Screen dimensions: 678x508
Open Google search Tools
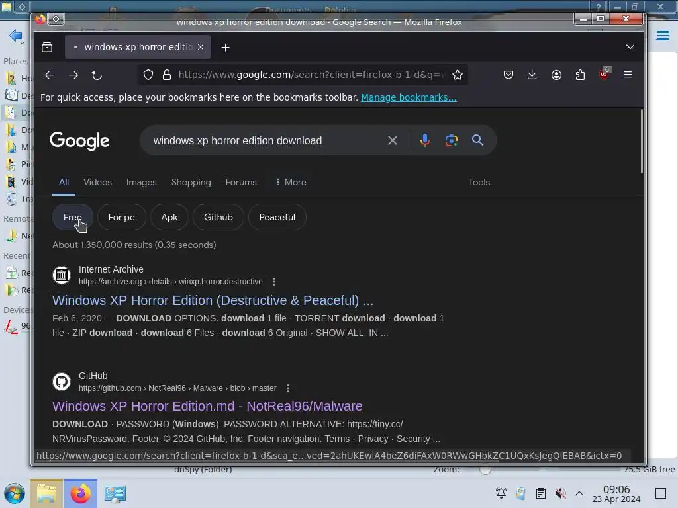479,183
